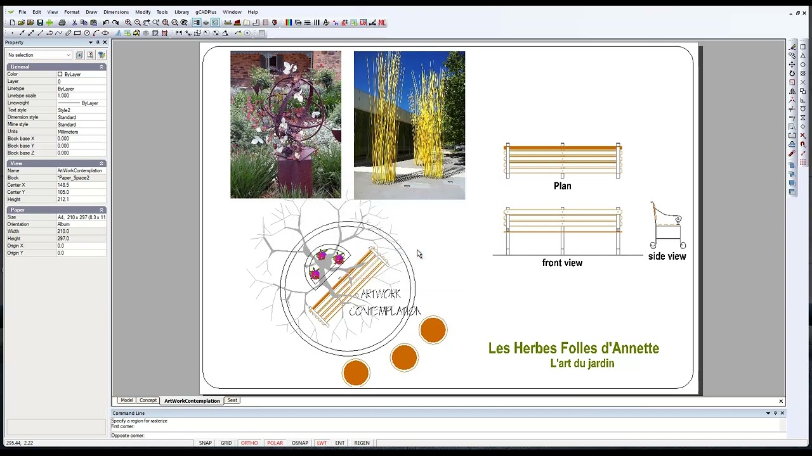Click the Copy icon in the top toolbar
Screen dimensions: 812x456
[84, 22]
